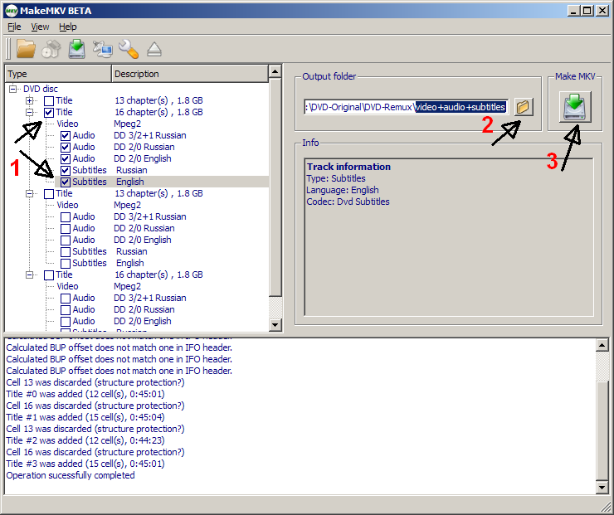The image size is (614, 515).
Task: Select the Video Mpeg2 row under fourth Title
Action: [99, 286]
